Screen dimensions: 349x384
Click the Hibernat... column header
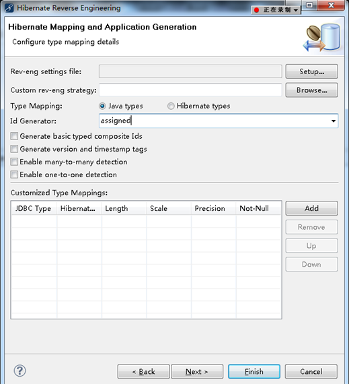79,208
